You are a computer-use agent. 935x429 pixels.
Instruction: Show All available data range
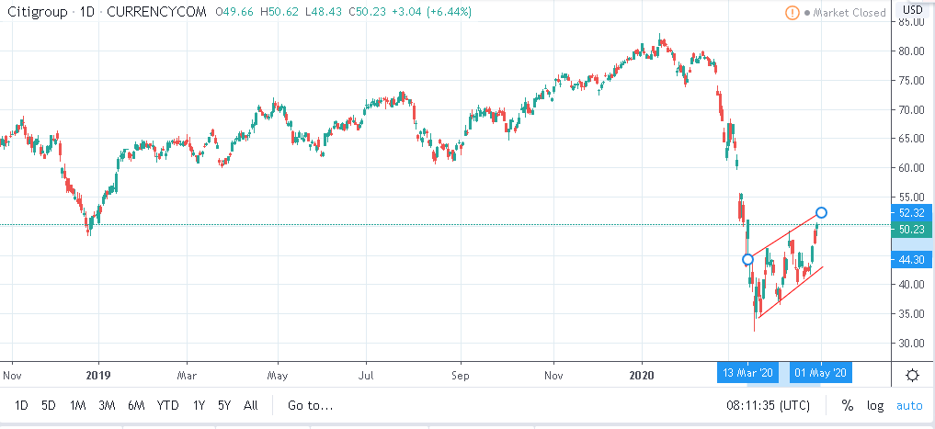[x=251, y=405]
